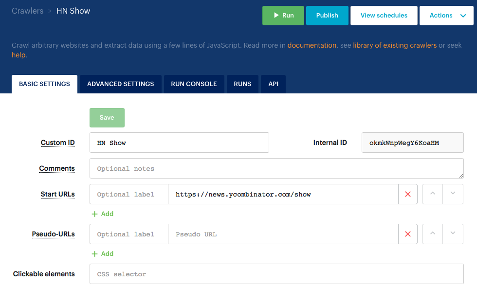Run the HN Show crawler
Image resolution: width=477 pixels, height=287 pixels.
click(x=283, y=15)
